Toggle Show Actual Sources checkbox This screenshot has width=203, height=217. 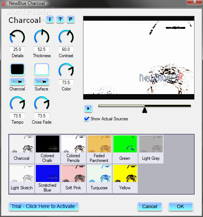87,119
